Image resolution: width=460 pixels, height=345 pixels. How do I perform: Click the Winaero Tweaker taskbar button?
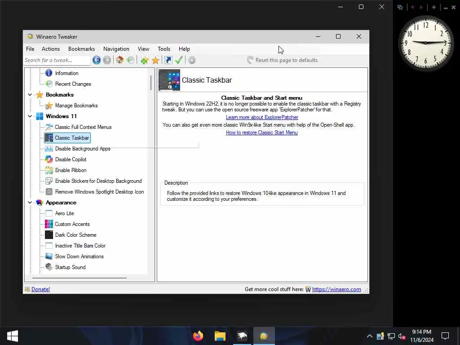pos(264,336)
